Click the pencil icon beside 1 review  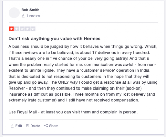pyautogui.click(x=23, y=16)
